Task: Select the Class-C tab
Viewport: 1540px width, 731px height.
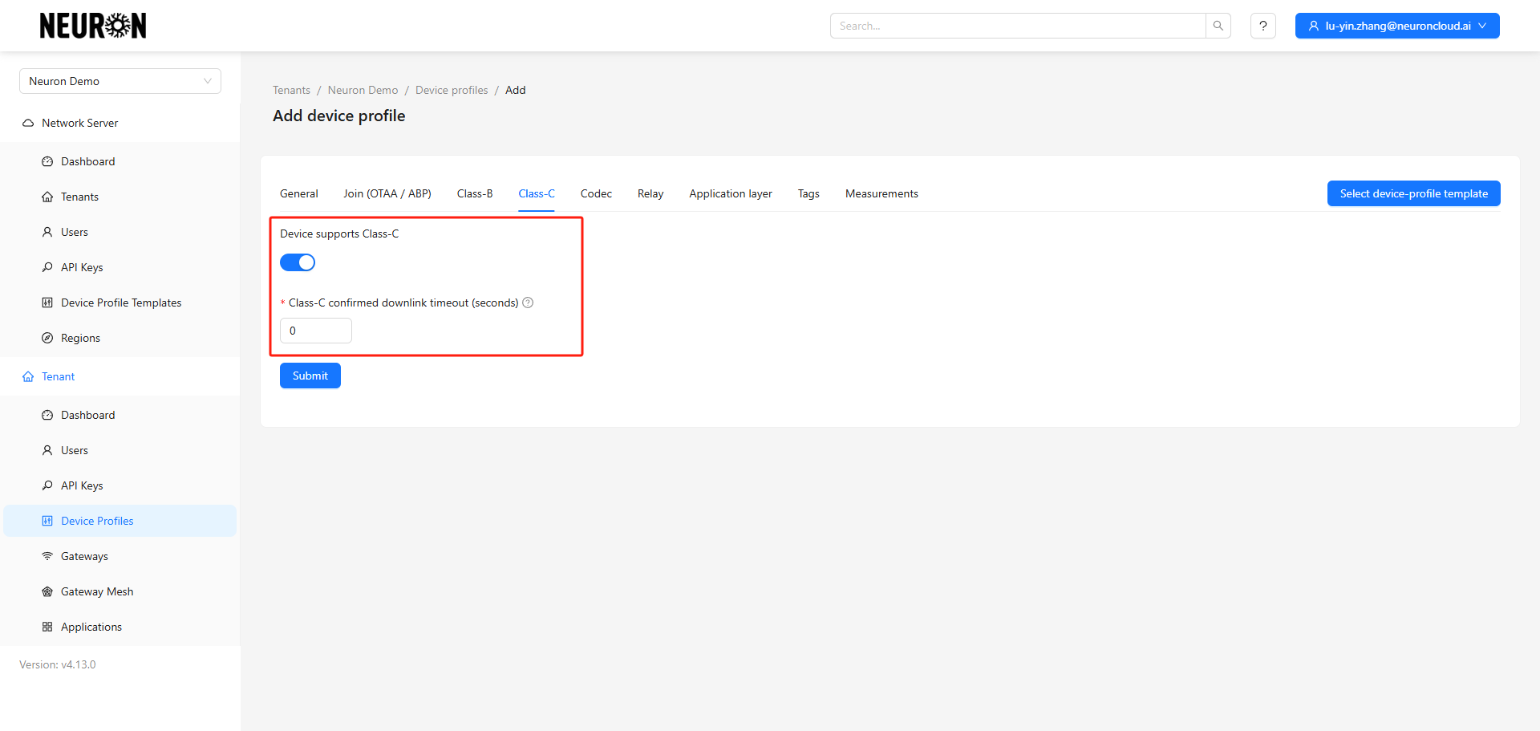Action: point(537,193)
